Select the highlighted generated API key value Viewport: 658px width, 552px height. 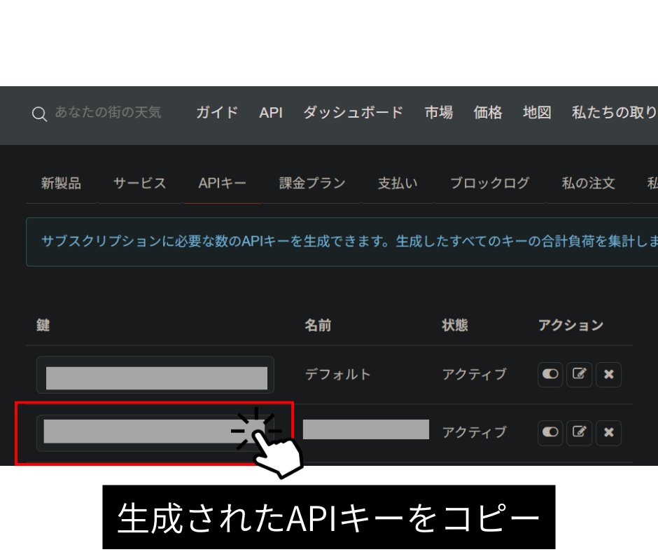(154, 432)
